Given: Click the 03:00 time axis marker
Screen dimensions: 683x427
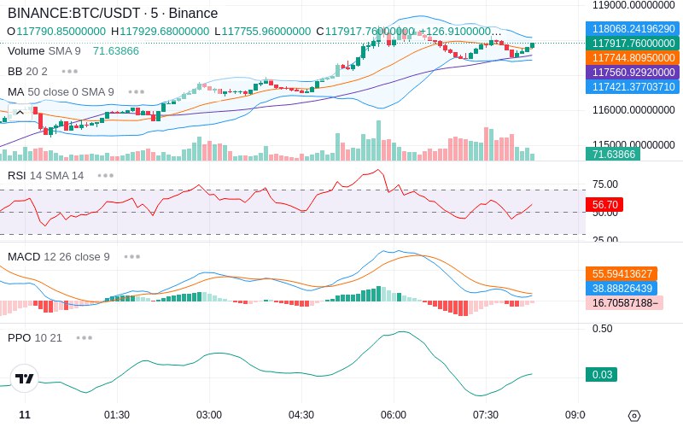Looking at the screenshot, I should [209, 415].
